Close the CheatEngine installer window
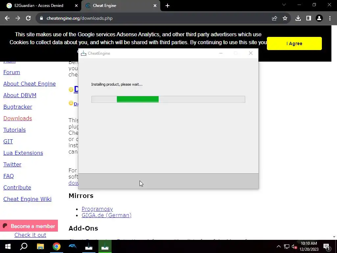The image size is (337, 253). pyautogui.click(x=250, y=53)
